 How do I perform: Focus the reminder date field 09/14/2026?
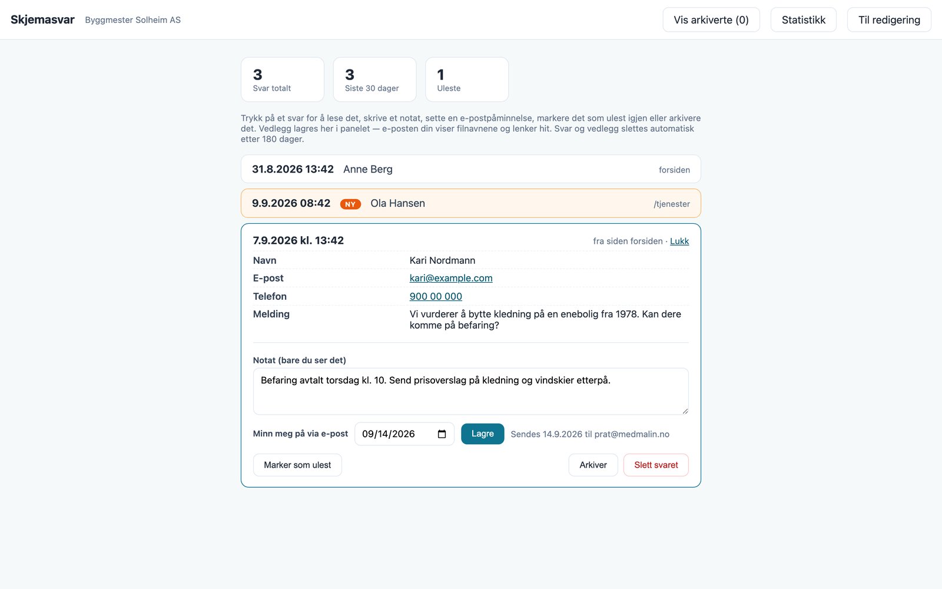point(404,434)
